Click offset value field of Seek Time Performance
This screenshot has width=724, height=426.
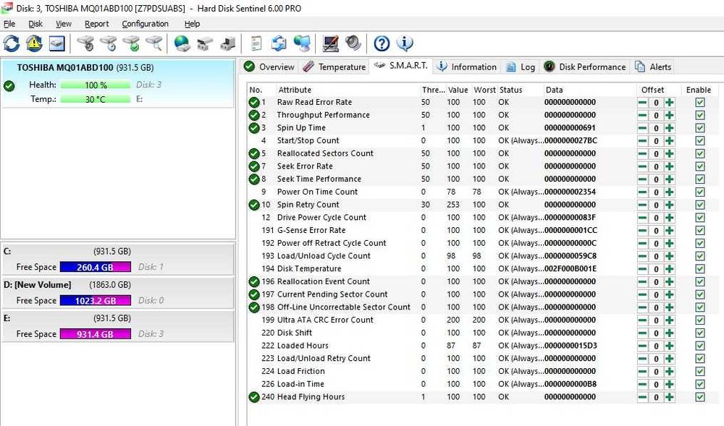point(656,179)
